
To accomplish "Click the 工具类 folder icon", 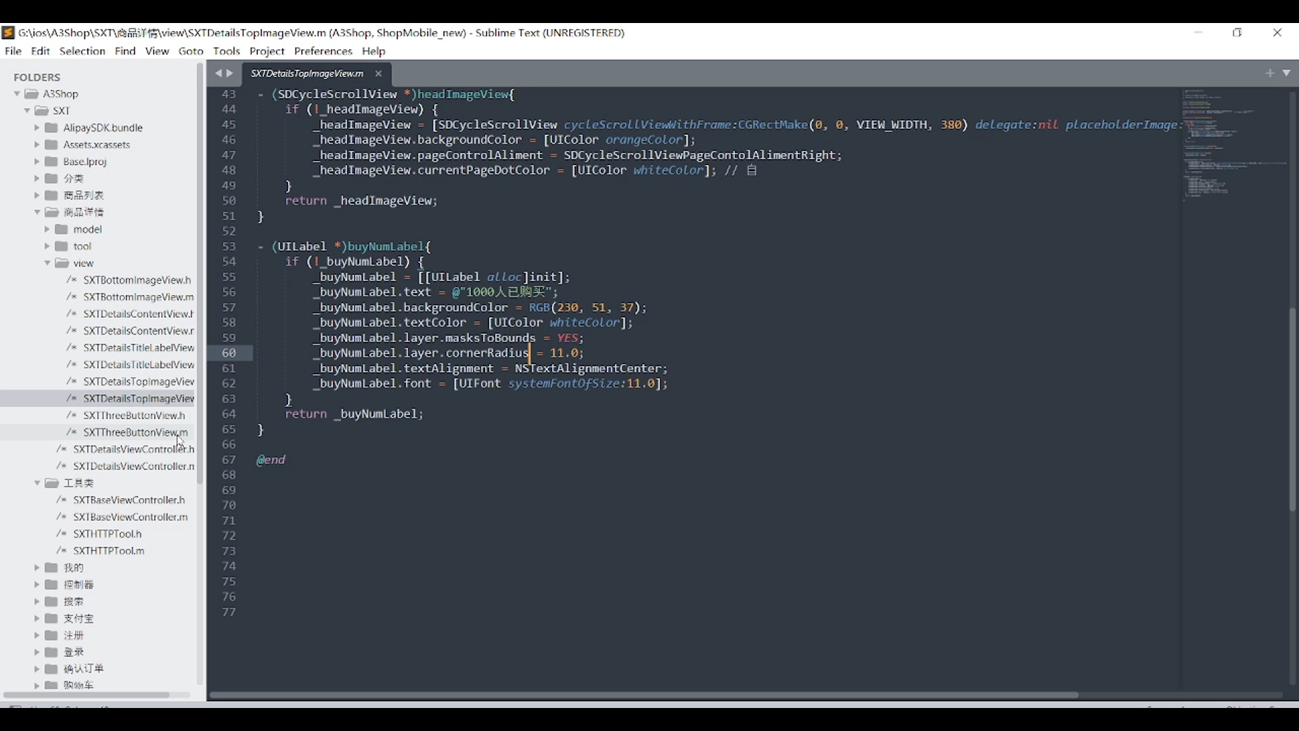I will tap(51, 483).
